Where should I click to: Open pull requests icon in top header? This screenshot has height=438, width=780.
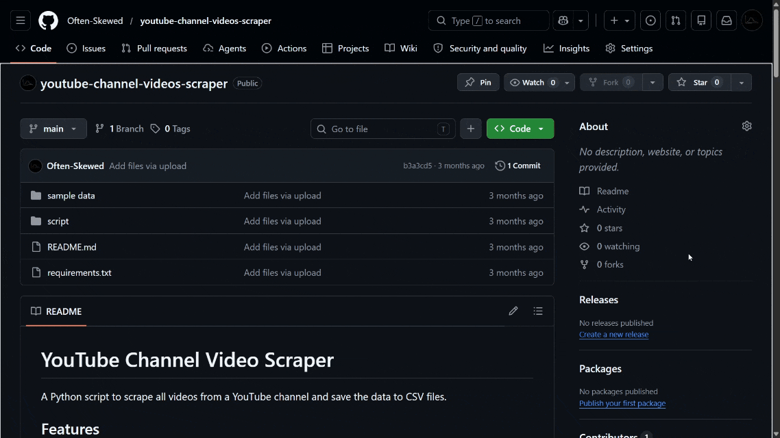coord(676,21)
